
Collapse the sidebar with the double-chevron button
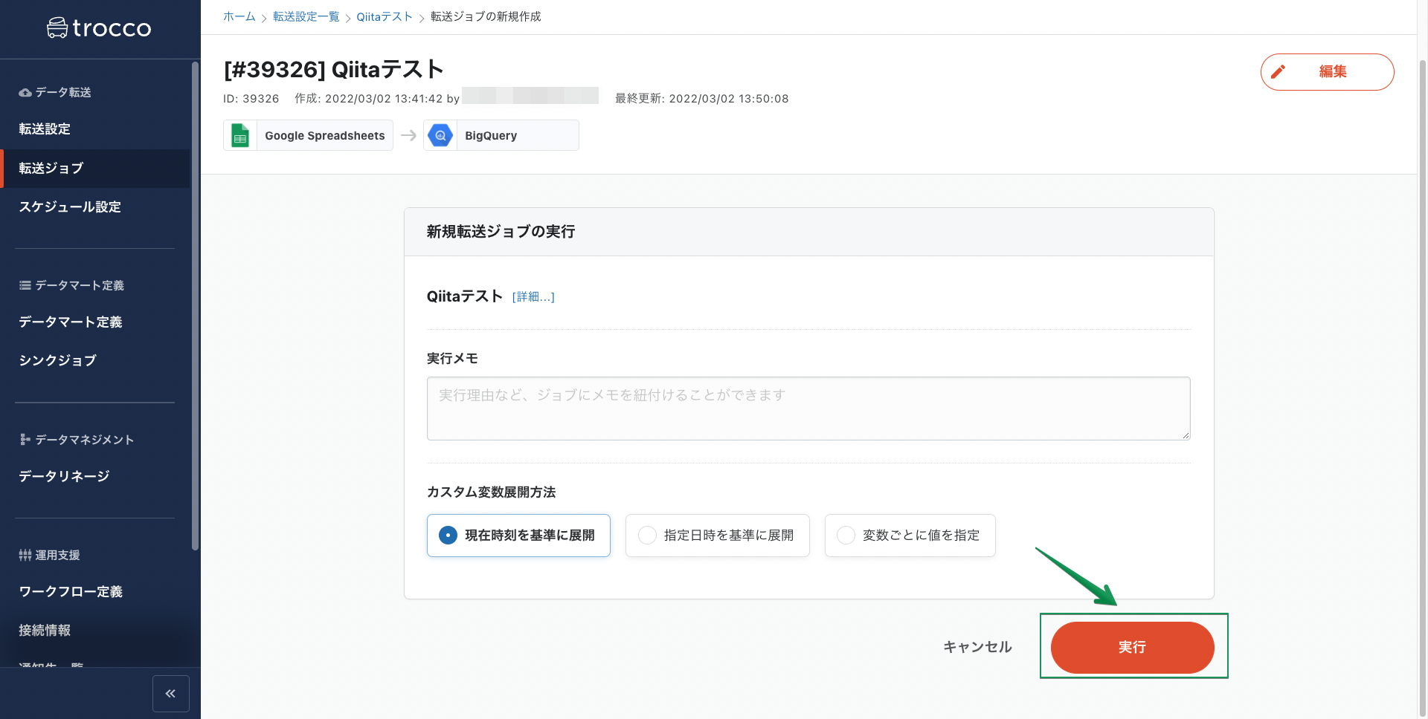point(171,694)
